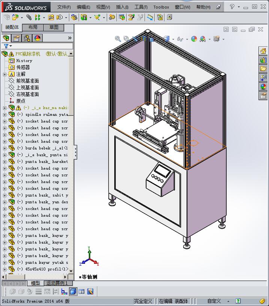Select the Linear Component Pattern icon
Screen dimensions: 269x306
37,17
